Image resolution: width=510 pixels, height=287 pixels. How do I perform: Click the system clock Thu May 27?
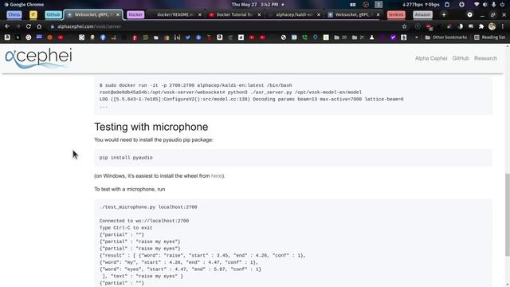click(x=255, y=5)
